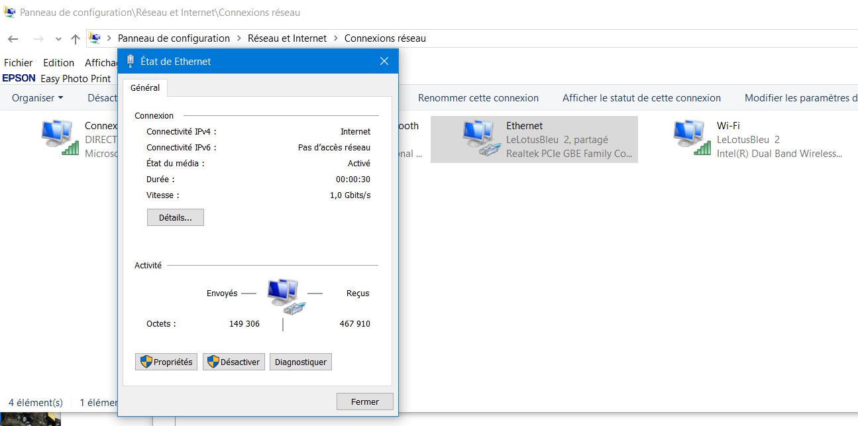858x426 pixels.
Task: Click Désactiver in the Ethernet dialog
Action: click(x=234, y=362)
